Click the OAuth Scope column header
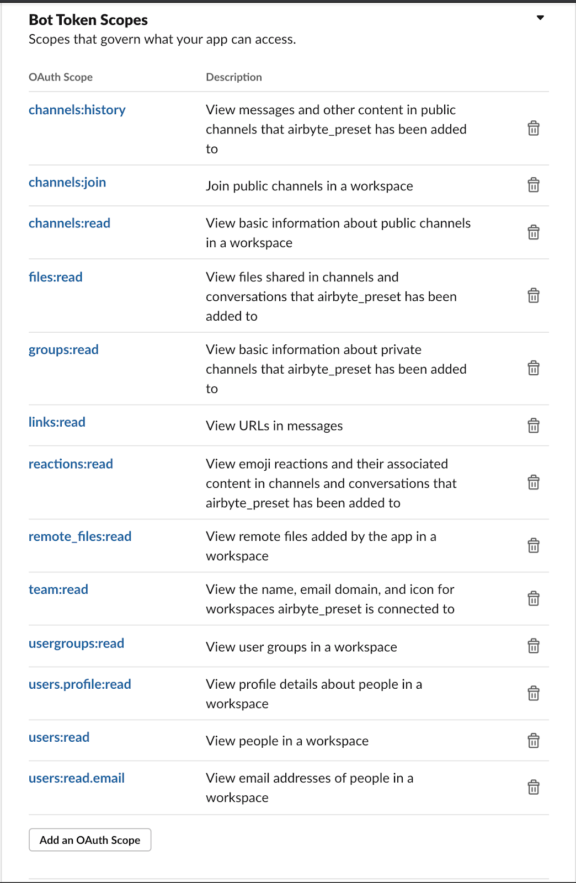Image resolution: width=576 pixels, height=883 pixels. click(x=61, y=77)
